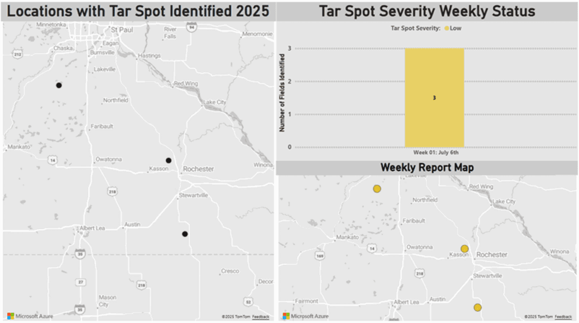Open Feedback link on Weekly Report Map
The width and height of the screenshot is (579, 323).
pos(563,317)
